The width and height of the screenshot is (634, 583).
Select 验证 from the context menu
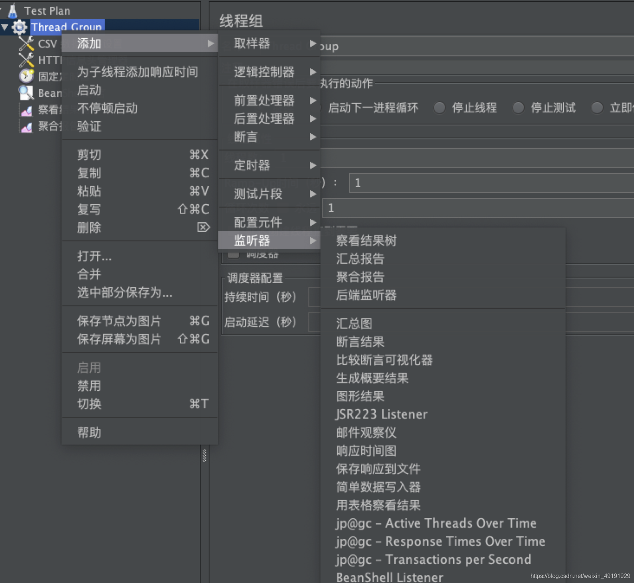click(x=140, y=127)
